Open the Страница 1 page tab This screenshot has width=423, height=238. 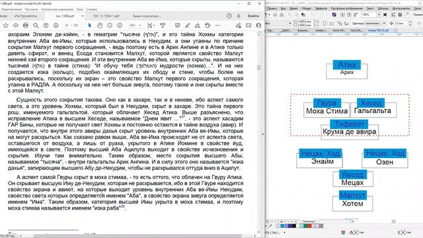click(309, 221)
